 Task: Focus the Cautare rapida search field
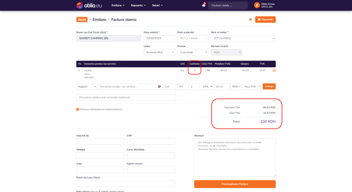pyautogui.click(x=228, y=6)
